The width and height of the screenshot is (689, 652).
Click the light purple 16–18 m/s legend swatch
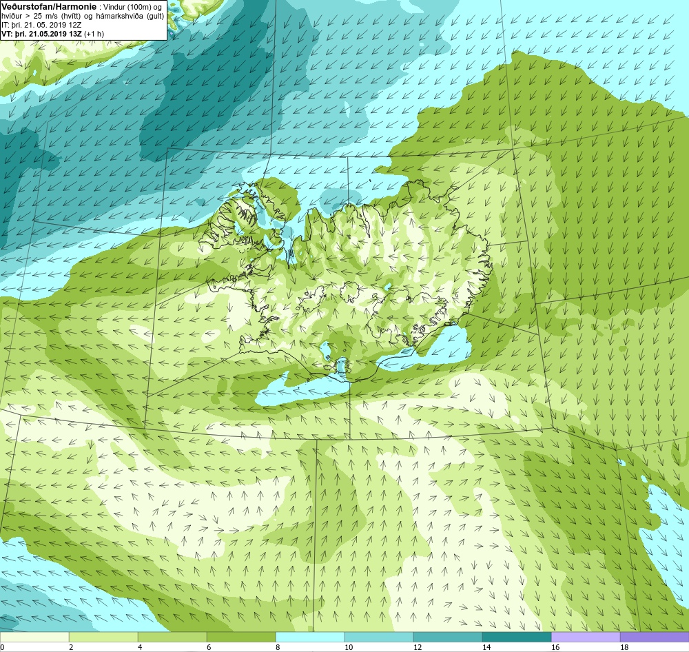click(x=586, y=637)
